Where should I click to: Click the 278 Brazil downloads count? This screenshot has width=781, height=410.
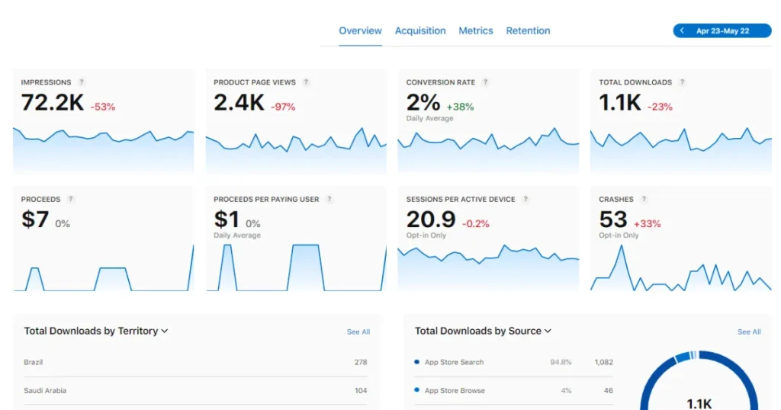click(361, 362)
